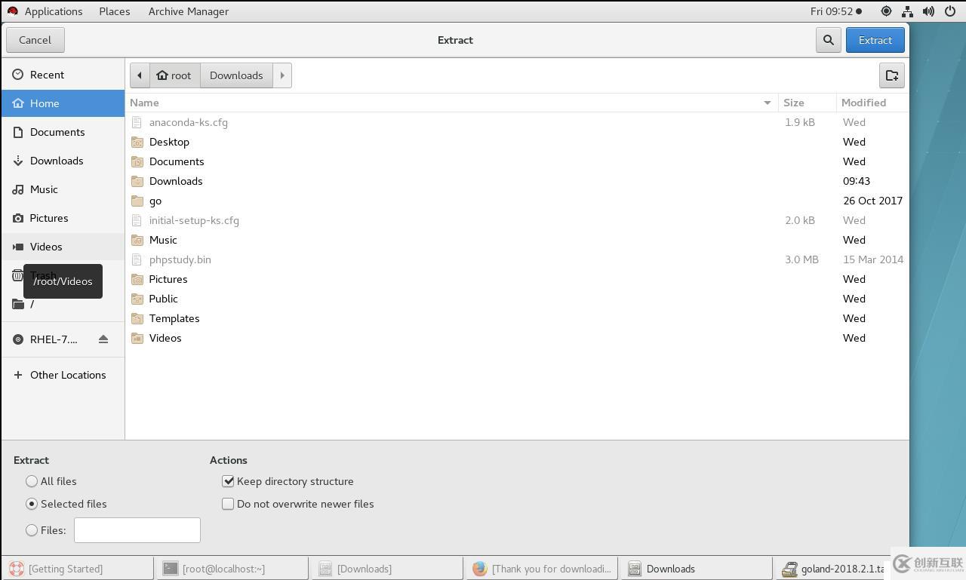
Task: Click the RHEL-7 disc icon in sidebar
Action: (18, 339)
